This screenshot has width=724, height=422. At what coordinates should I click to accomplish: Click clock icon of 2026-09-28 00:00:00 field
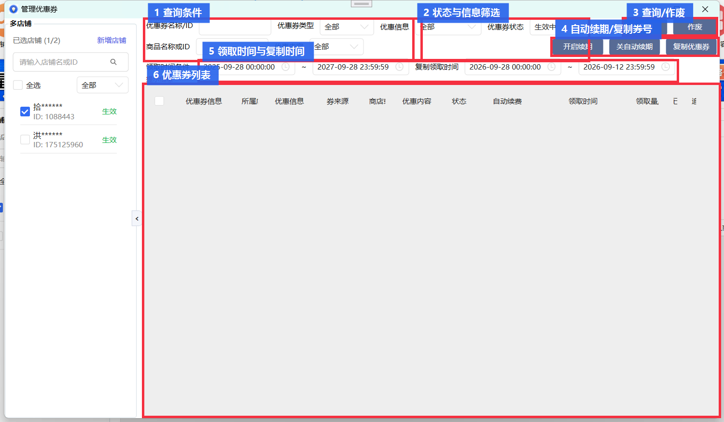click(x=552, y=67)
